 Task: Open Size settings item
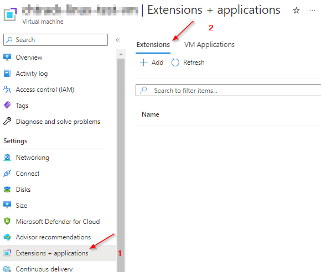[21, 206]
